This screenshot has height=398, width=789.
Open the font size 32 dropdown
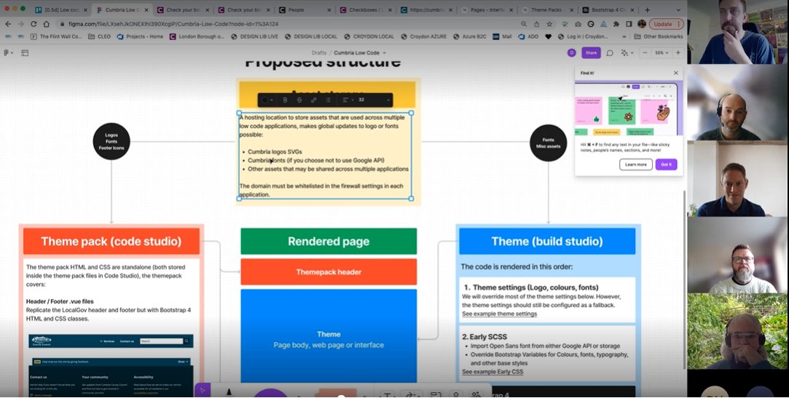(x=373, y=100)
